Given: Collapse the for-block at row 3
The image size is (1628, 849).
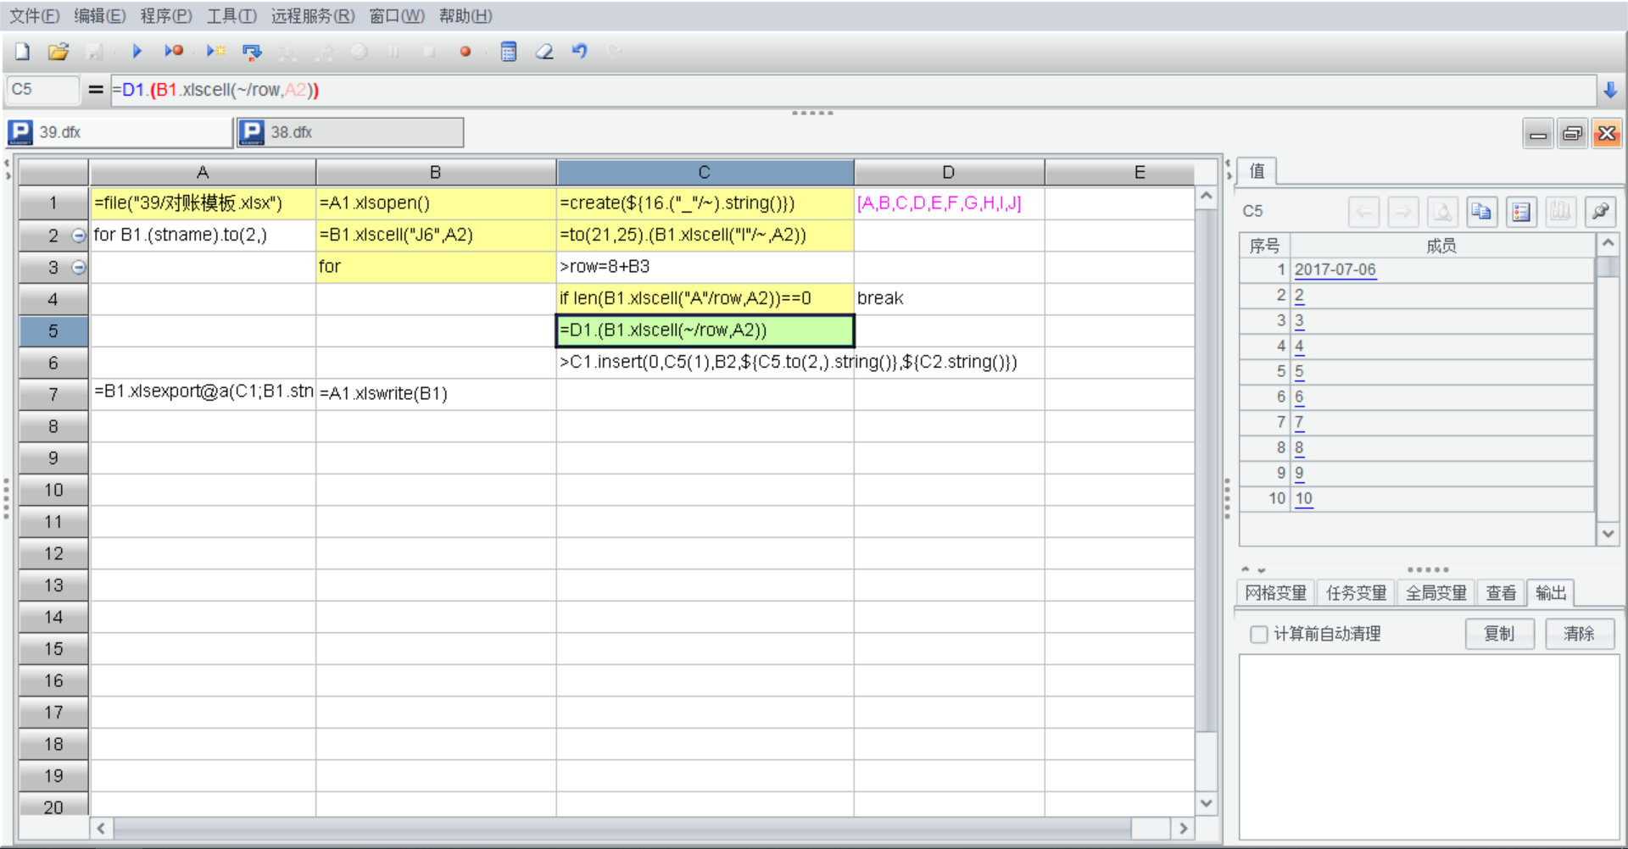Looking at the screenshot, I should click(79, 268).
